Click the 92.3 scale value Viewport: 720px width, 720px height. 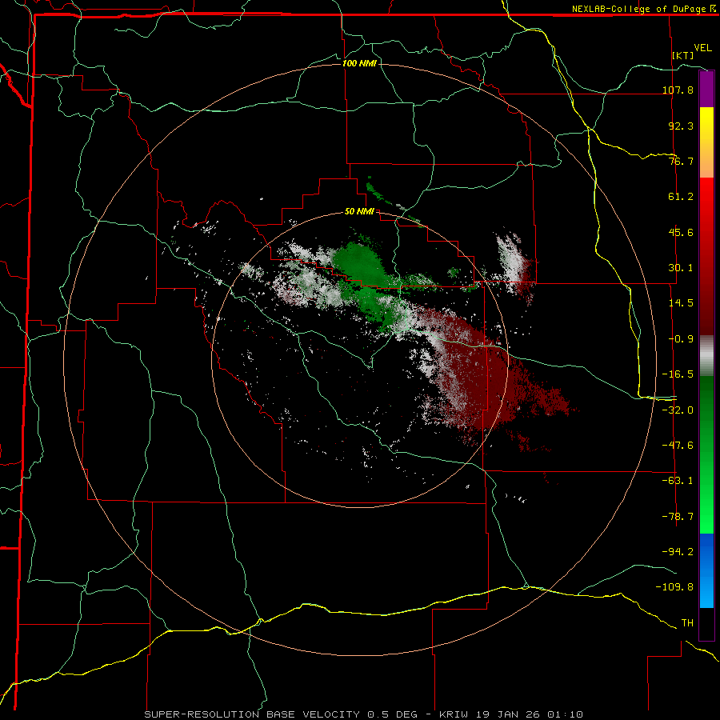(681, 126)
